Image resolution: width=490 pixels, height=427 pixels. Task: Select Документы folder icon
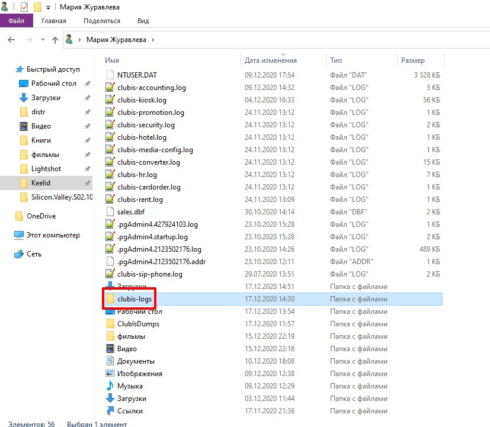point(110,361)
